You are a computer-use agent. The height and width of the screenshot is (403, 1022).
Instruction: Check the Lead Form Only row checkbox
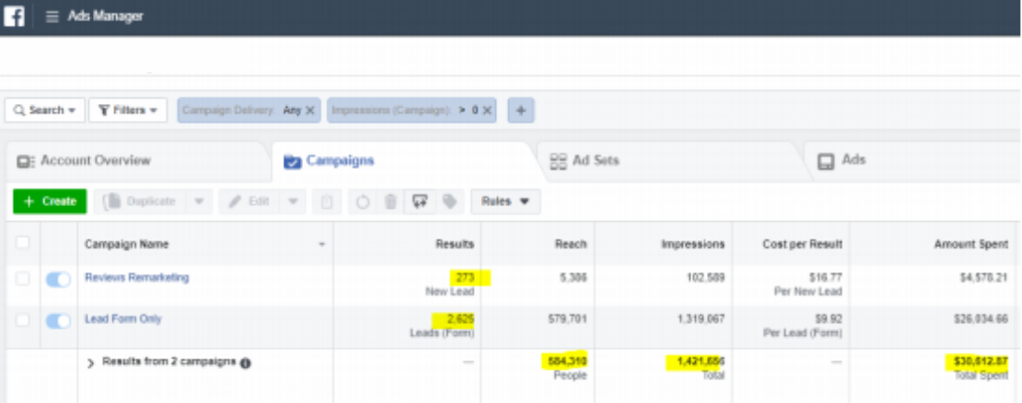pyautogui.click(x=23, y=320)
